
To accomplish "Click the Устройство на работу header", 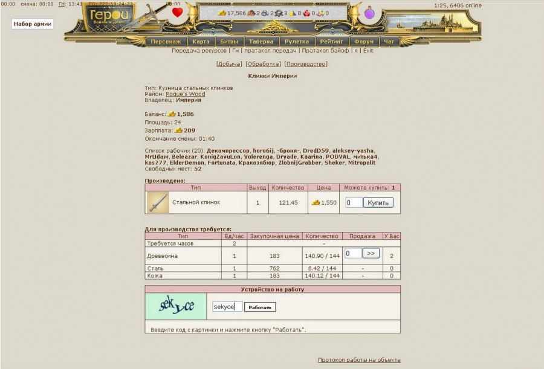I will [x=273, y=289].
